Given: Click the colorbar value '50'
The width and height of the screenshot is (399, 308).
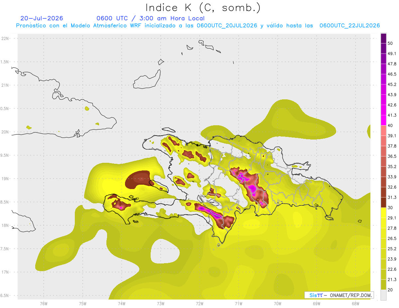Looking at the screenshot, I should (390, 43).
